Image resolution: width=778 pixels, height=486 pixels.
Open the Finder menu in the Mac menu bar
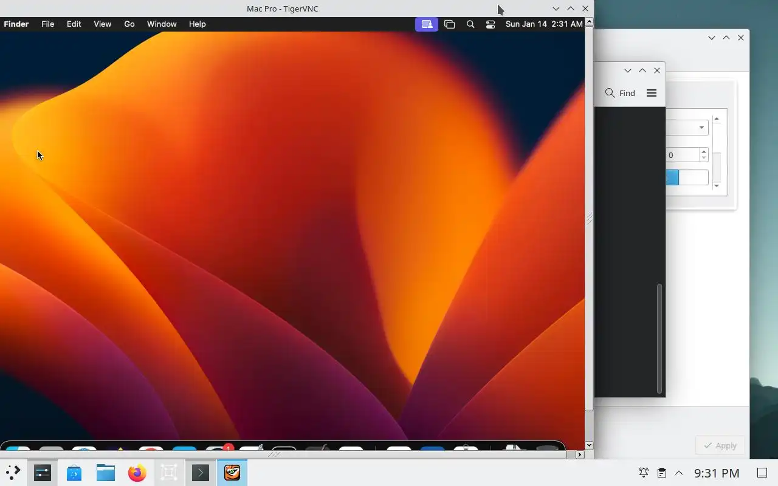click(16, 24)
